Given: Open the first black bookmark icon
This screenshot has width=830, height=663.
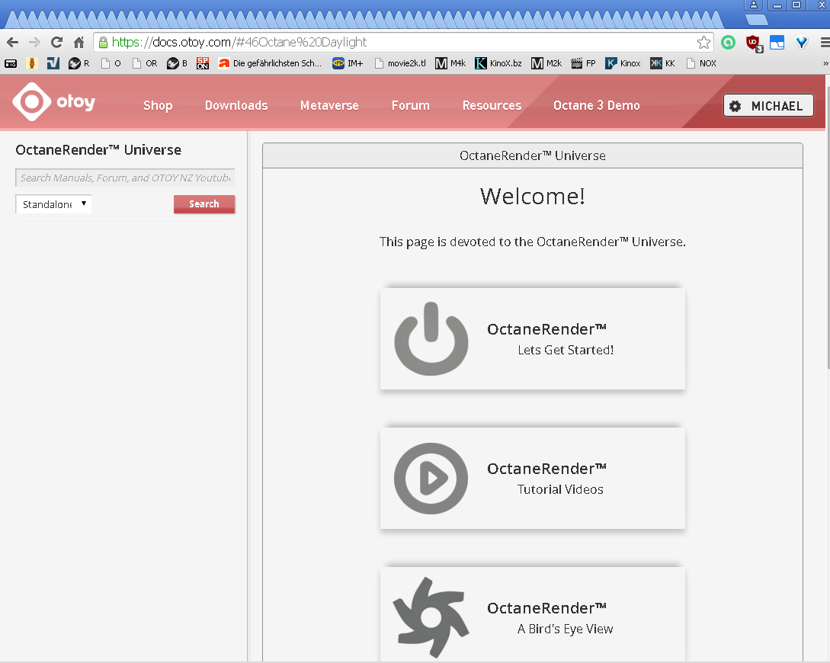Looking at the screenshot, I should pyautogui.click(x=11, y=63).
